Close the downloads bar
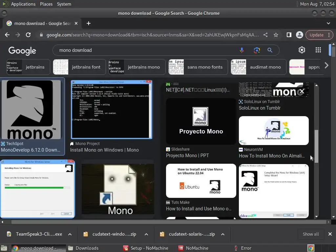The height and width of the screenshot is (252, 336). coord(330,234)
